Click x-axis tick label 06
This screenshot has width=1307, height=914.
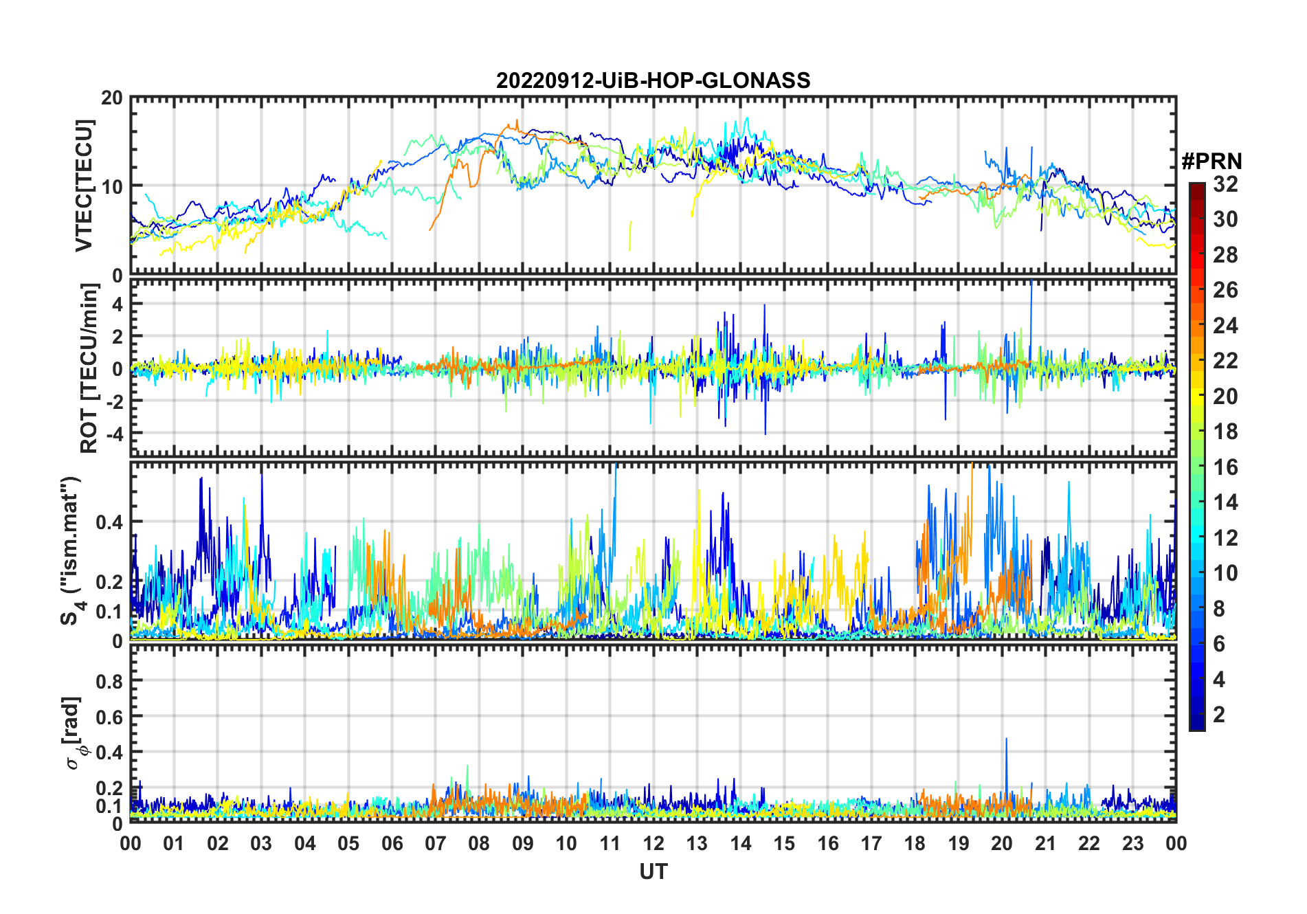pos(392,843)
